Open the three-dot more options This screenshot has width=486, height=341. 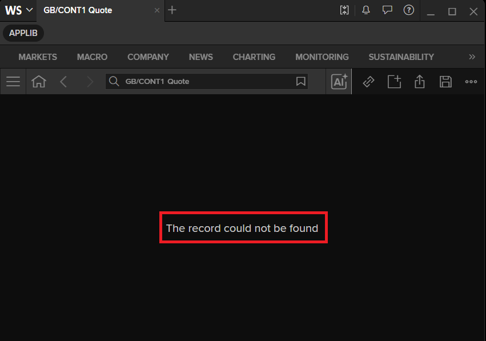471,82
